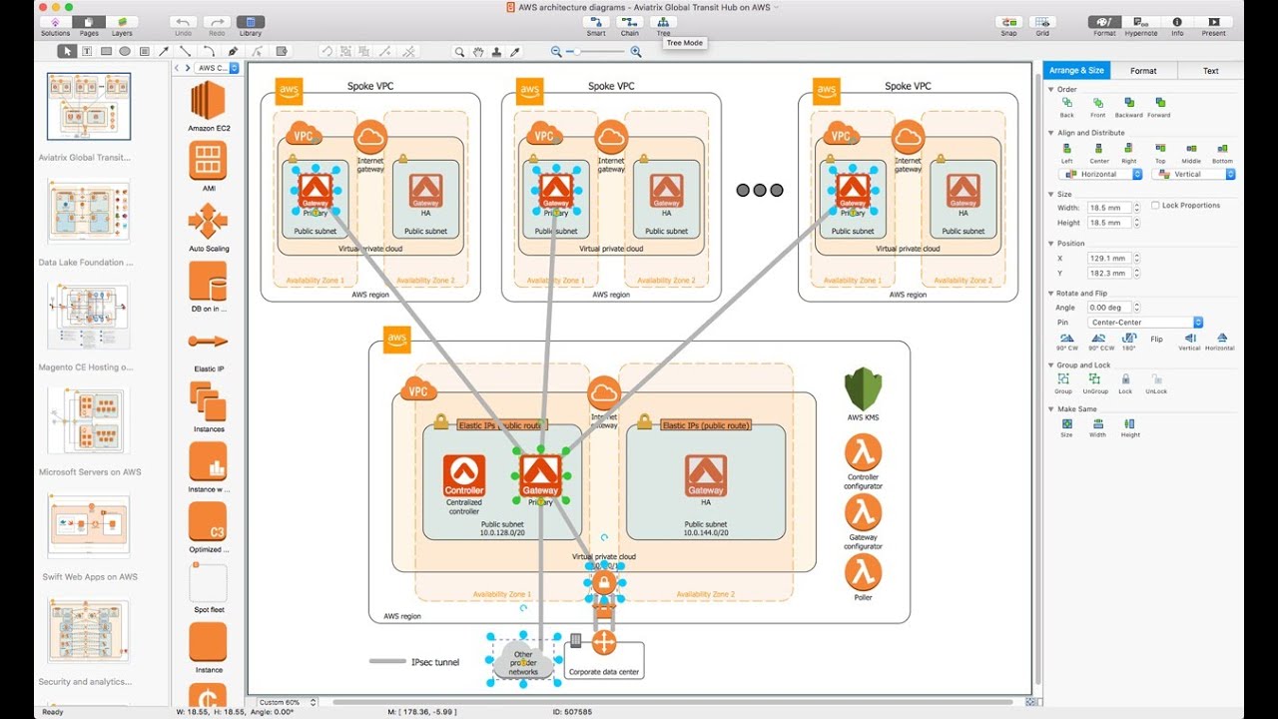Screen dimensions: 1278x719
Task: Select the magnifier zoom tool
Action: [459, 52]
